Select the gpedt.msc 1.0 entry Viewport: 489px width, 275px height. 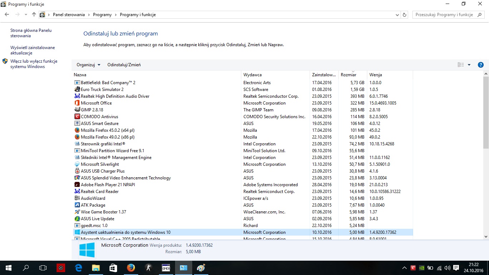coord(242,226)
